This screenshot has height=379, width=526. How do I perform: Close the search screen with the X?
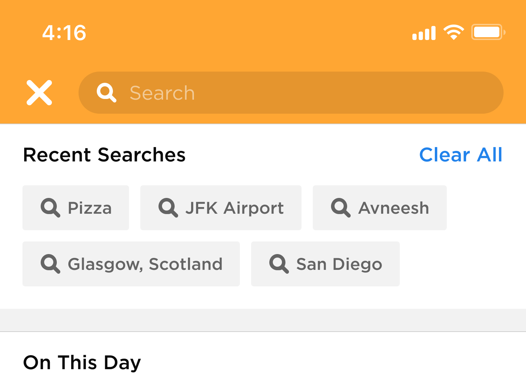pos(39,93)
